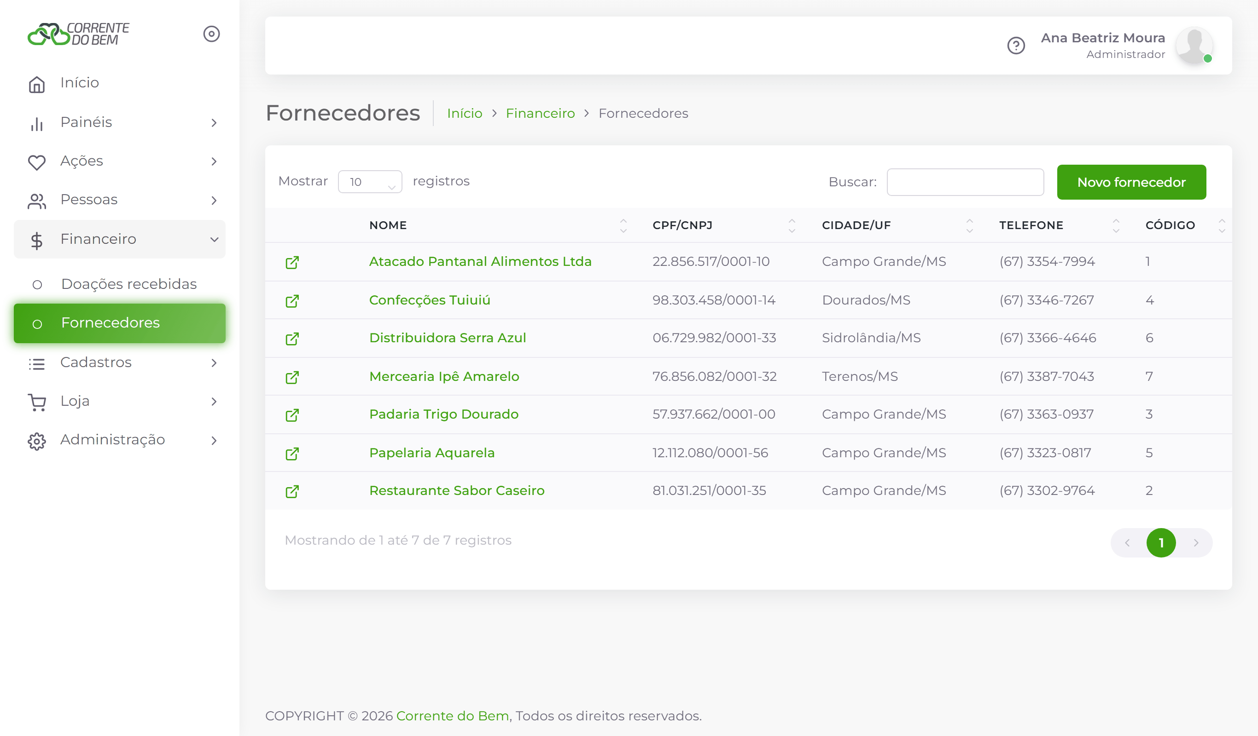Screen dimensions: 1258x736
Task: Focus the Buscar search field
Action: 965,182
